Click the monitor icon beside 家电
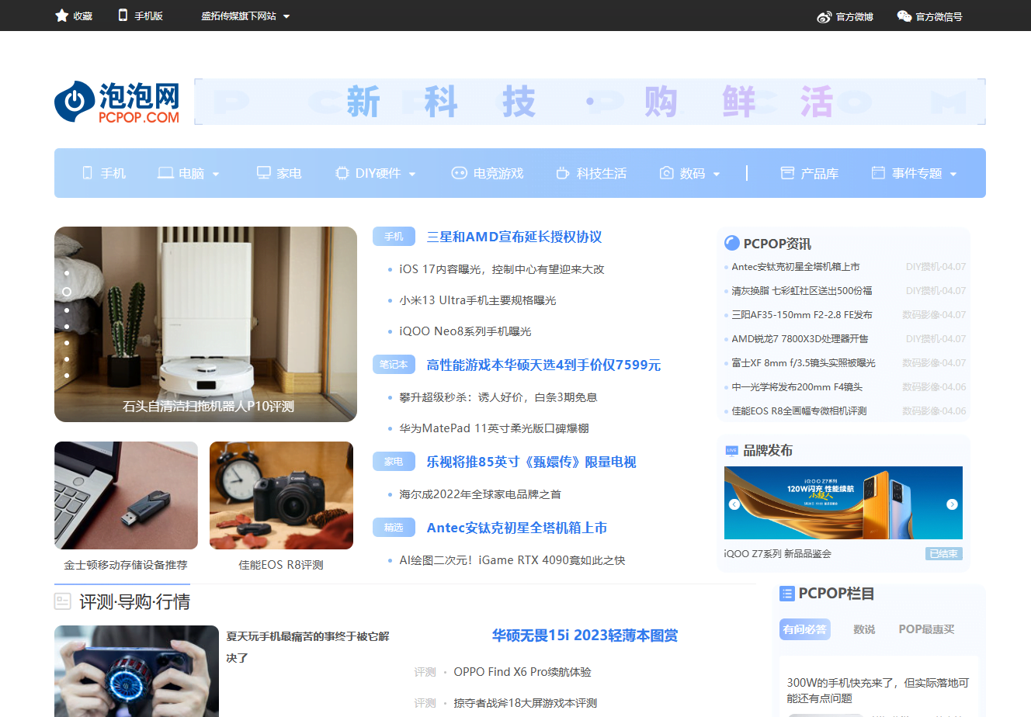The height and width of the screenshot is (717, 1031). click(264, 173)
